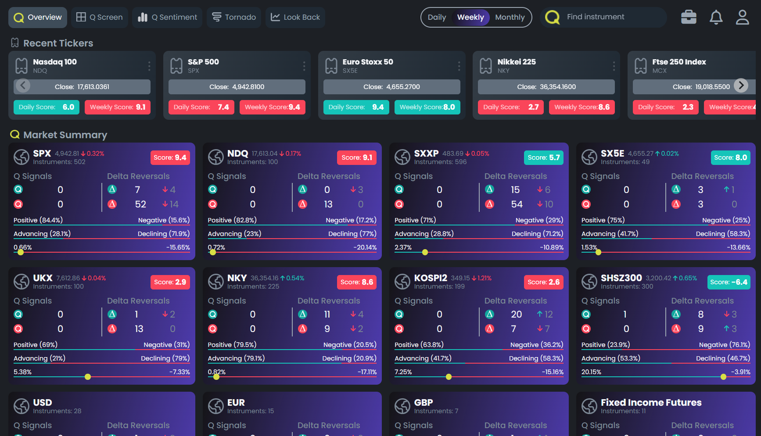Select the Overview tab

[x=37, y=17]
